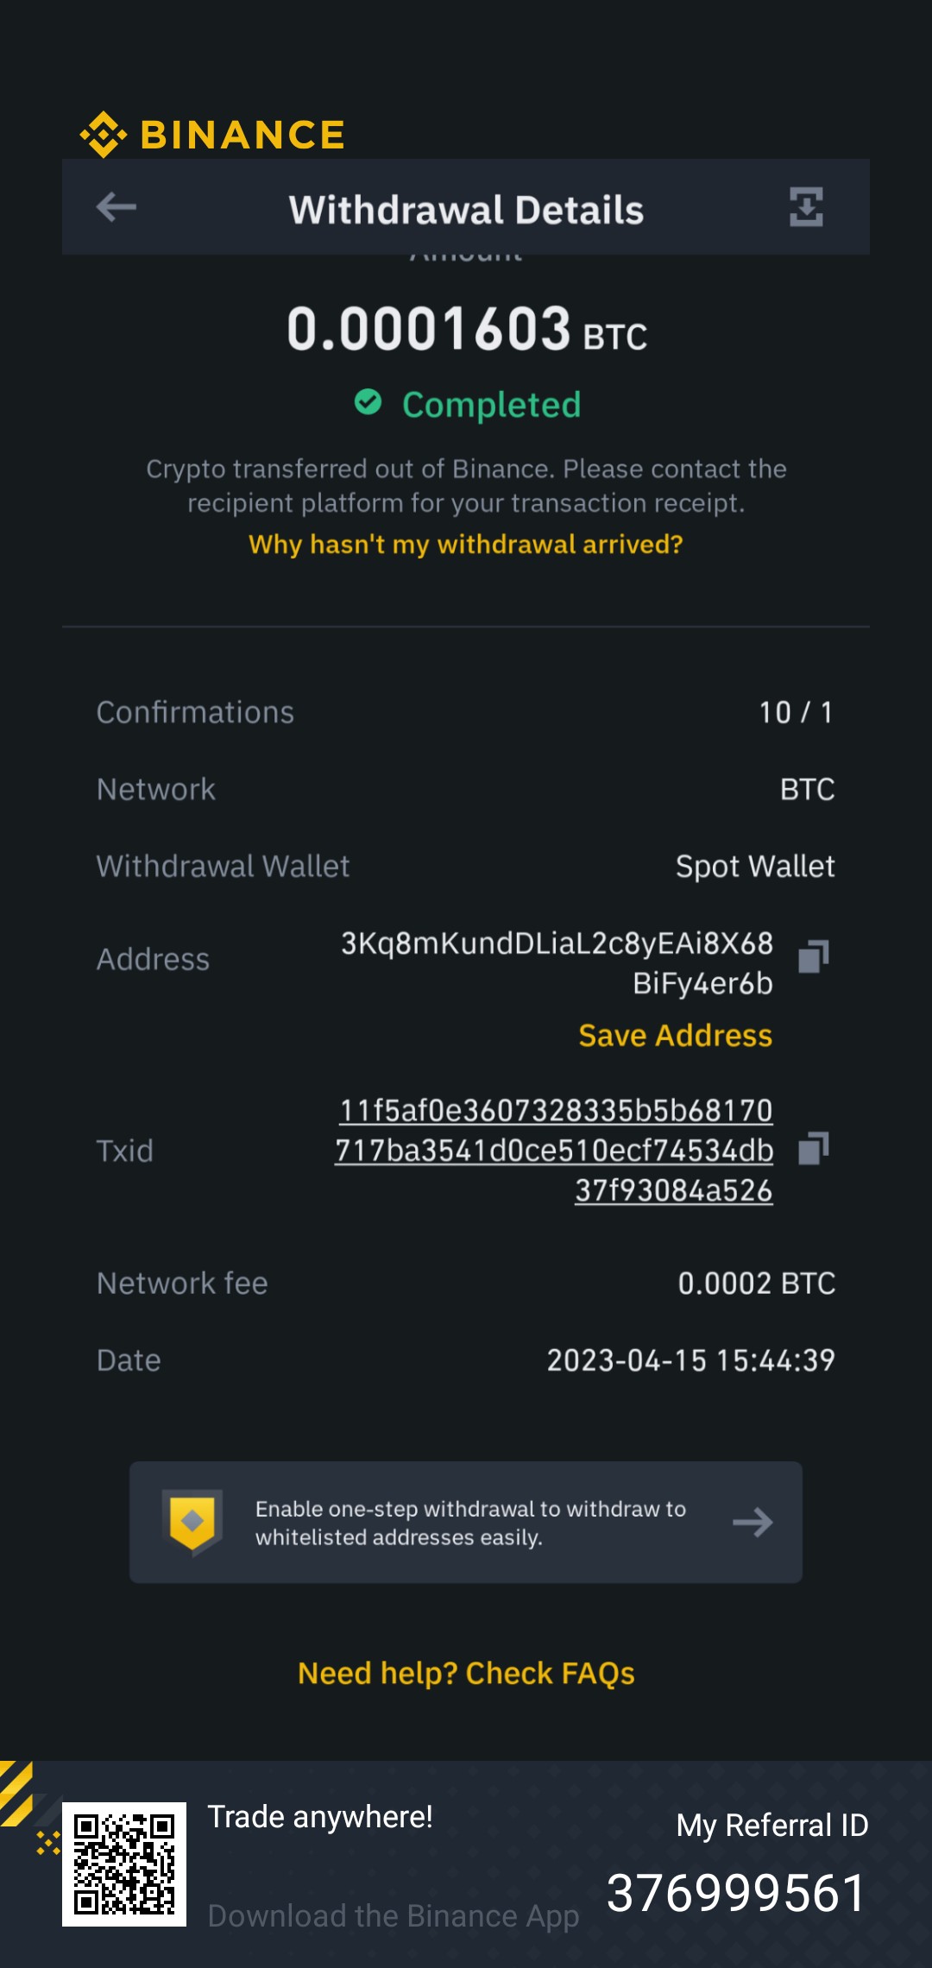Viewport: 932px width, 1968px height.
Task: Tap the yellow shield whitelist icon
Action: pyautogui.click(x=192, y=1522)
